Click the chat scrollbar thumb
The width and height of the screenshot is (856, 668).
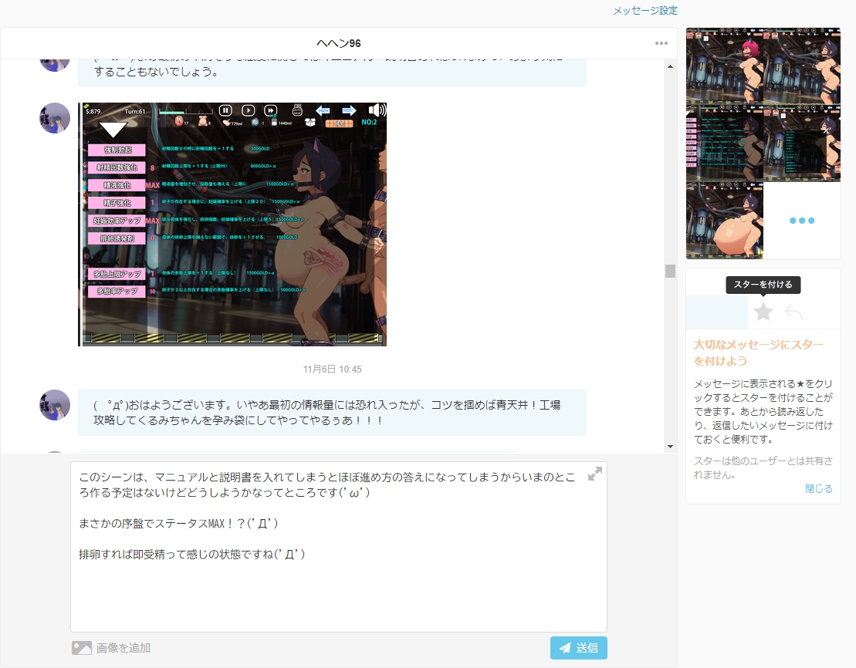point(671,271)
